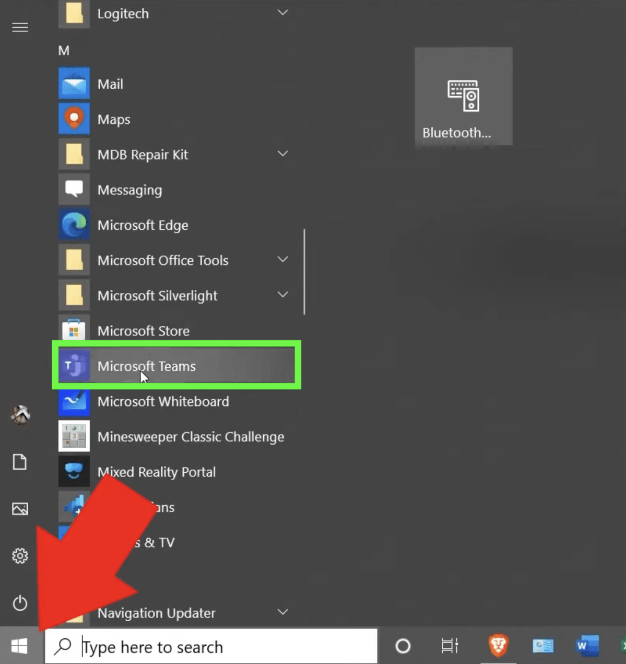Expand the Microsoft Silverlight chevron
Screen dimensions: 626x664
click(282, 295)
